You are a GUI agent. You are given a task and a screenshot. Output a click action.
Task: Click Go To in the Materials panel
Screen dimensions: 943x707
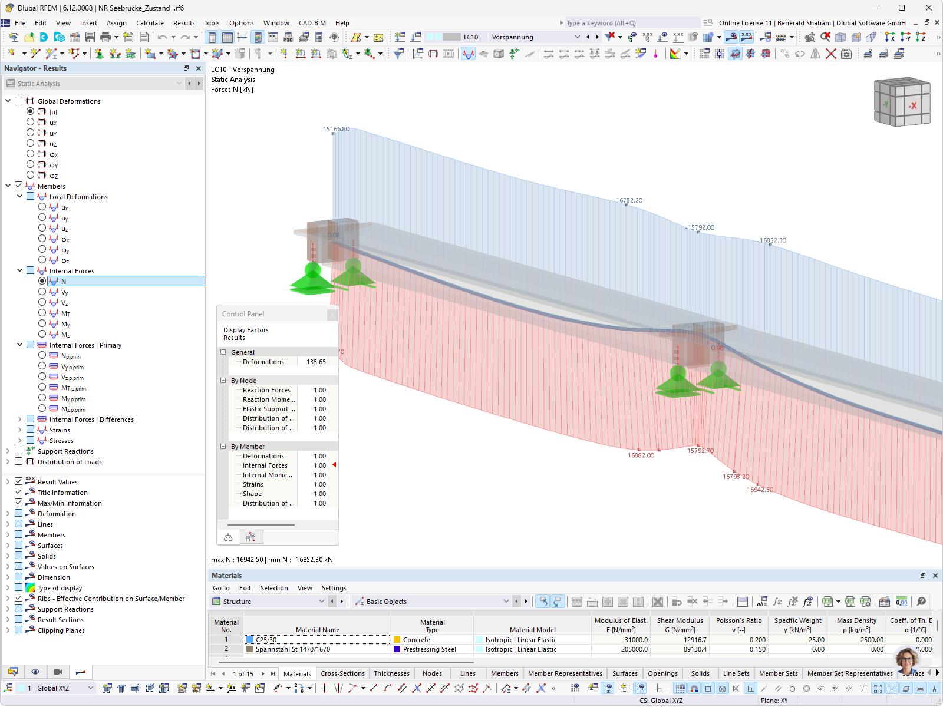tap(221, 587)
